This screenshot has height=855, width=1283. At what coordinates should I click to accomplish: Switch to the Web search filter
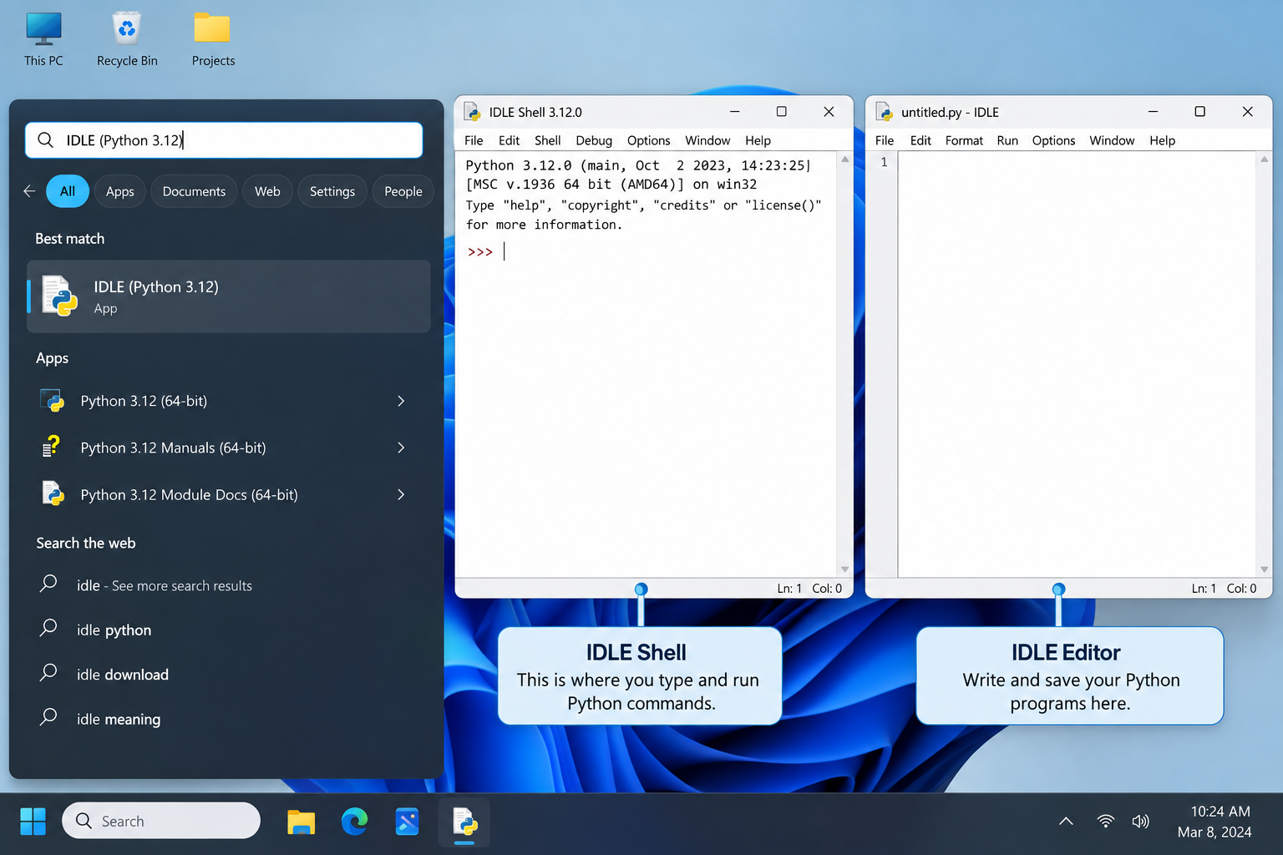coord(267,191)
